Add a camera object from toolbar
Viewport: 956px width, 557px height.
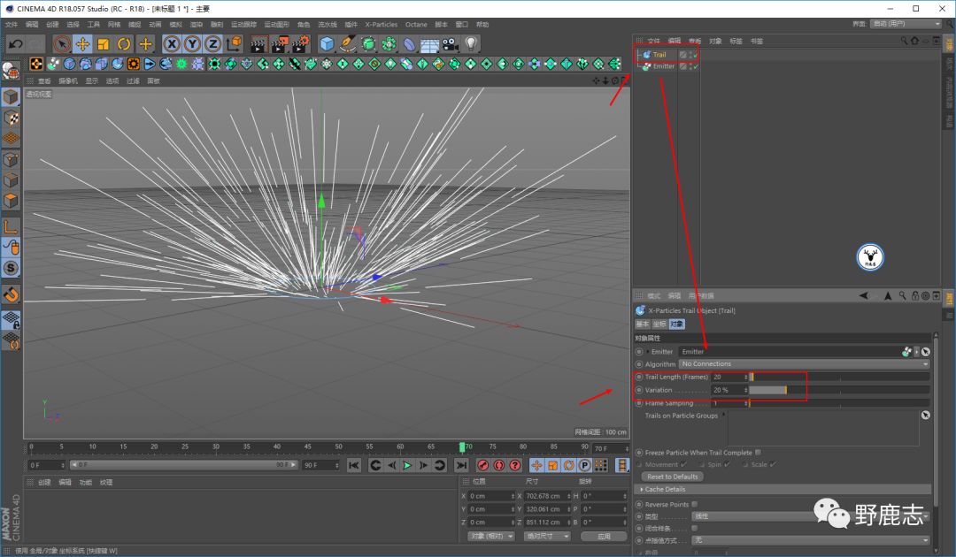(x=451, y=43)
